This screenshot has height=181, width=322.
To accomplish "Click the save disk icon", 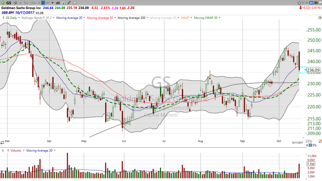I will point(320,3).
